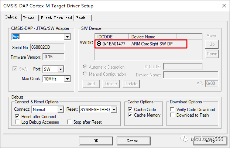This screenshot has height=148, width=230.
Task: Click the IDCODE column header
Action: tap(112, 37)
